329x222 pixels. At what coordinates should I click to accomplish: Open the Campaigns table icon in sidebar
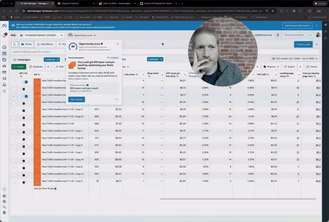[x=4, y=54]
